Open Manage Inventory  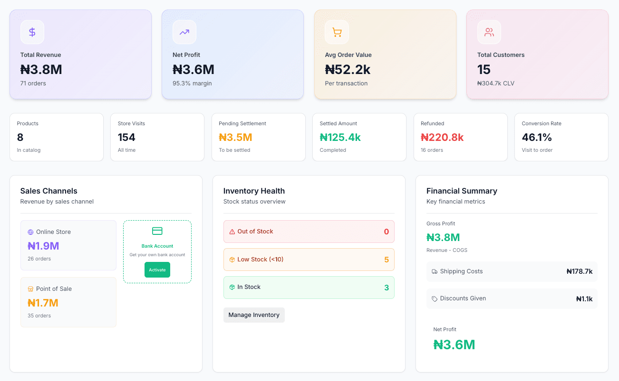pyautogui.click(x=254, y=315)
